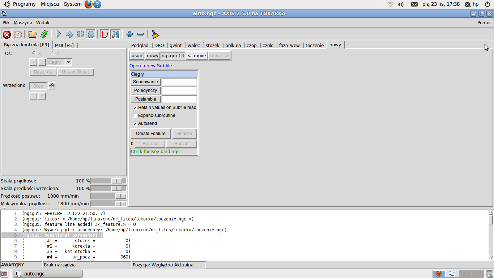This screenshot has width=494, height=278.
Task: Open the stozek tab
Action: pos(213,45)
